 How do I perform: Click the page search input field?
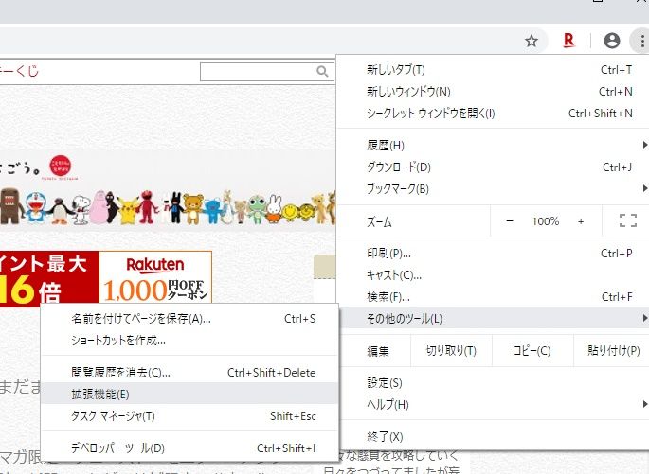(257, 71)
